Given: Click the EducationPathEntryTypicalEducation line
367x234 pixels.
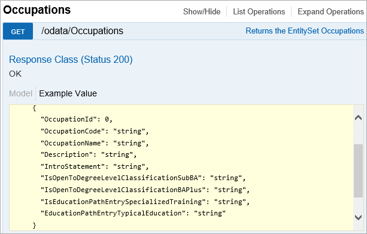Looking at the screenshot, I should coord(133,213).
